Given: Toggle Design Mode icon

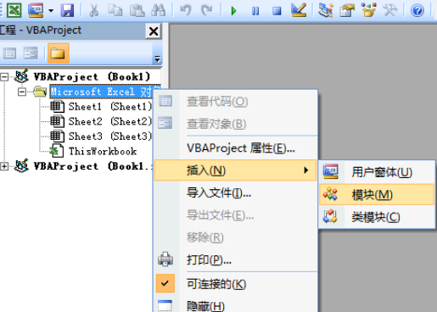Looking at the screenshot, I should point(299,10).
